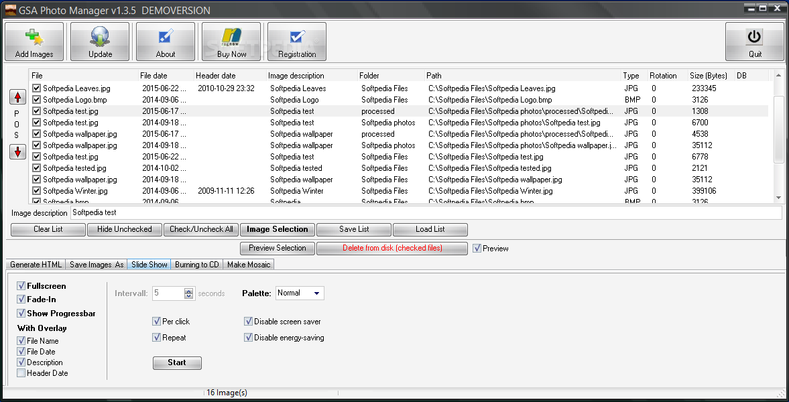Viewport: 789px width, 402px height.
Task: Sort list by File column header
Action: click(x=84, y=76)
